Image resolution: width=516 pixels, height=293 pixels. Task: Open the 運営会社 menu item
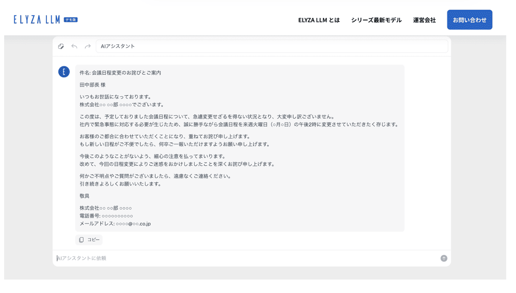[x=424, y=20]
